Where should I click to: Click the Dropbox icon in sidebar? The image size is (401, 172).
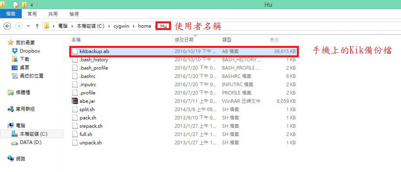15,51
